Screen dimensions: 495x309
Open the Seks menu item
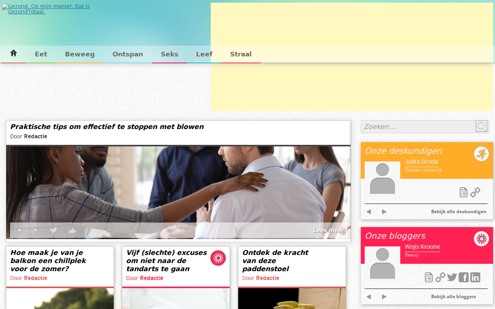(169, 54)
